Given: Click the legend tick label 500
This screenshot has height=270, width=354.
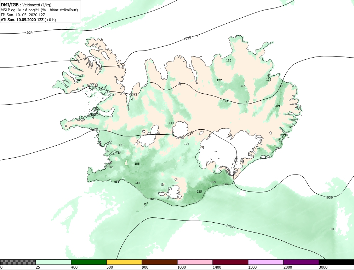Looking at the screenshot, I should pos(110,268).
